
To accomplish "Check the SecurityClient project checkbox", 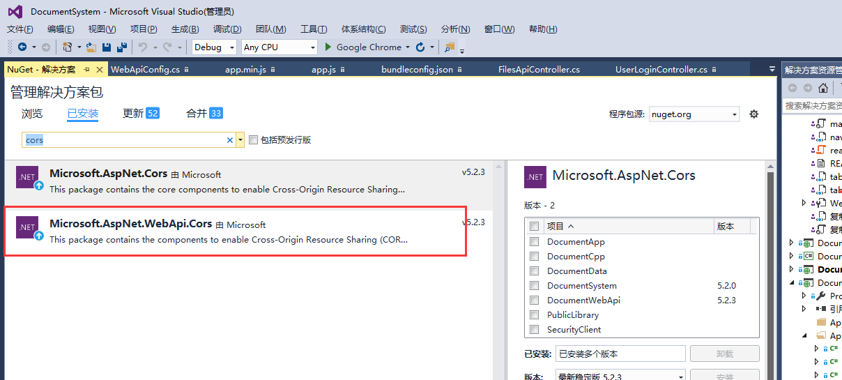I will [534, 330].
